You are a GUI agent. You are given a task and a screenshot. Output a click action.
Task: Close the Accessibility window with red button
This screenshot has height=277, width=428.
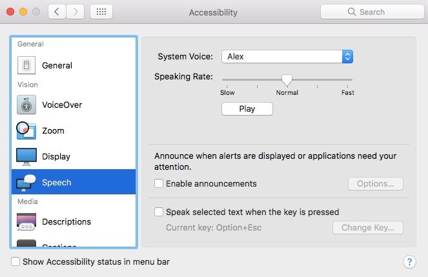click(10, 12)
